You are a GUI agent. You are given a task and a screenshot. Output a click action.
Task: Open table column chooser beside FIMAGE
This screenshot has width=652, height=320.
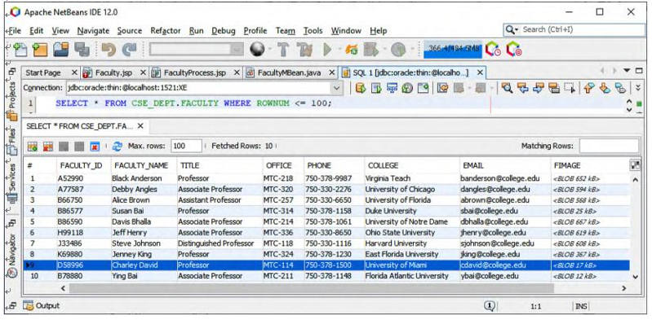(x=635, y=165)
